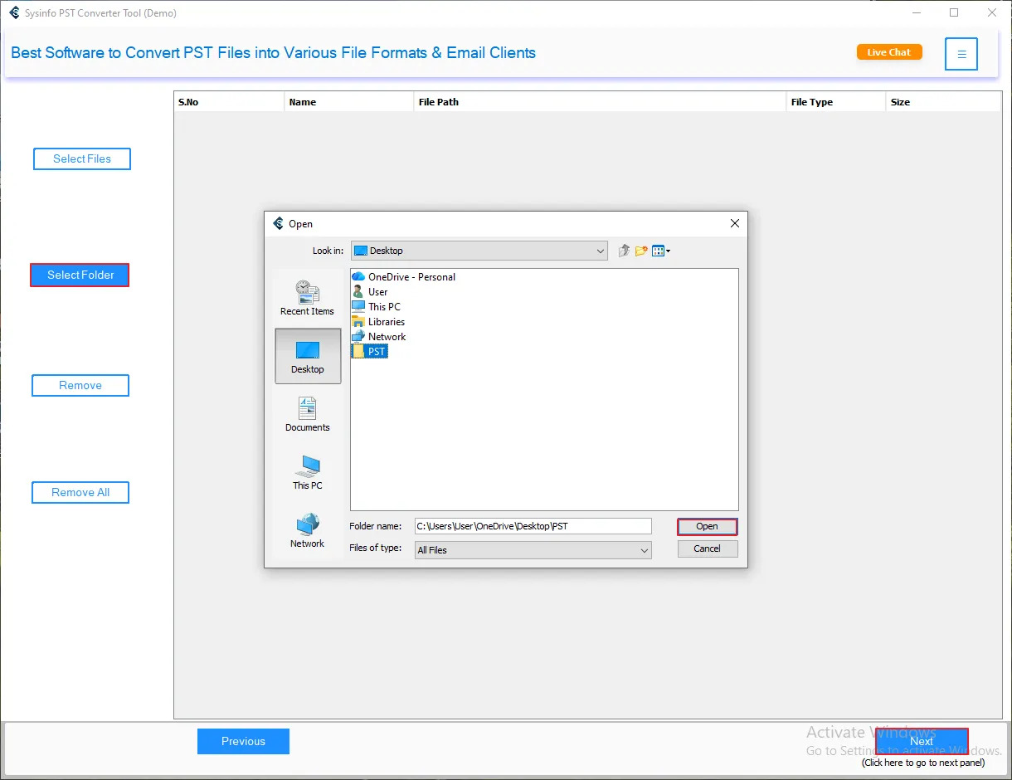Click the Remove All button
The image size is (1012, 780).
pos(80,492)
